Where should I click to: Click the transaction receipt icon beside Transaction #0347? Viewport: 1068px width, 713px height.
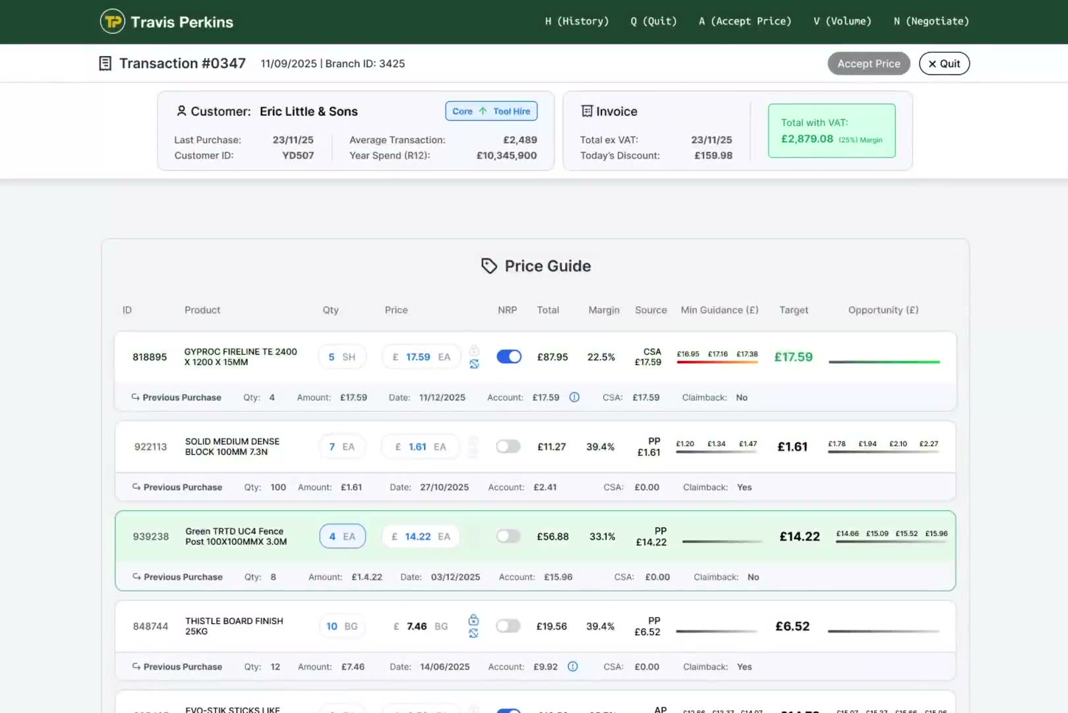tap(105, 63)
